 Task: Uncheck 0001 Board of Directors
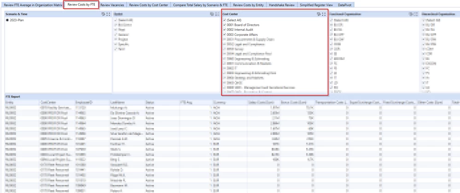(x=224, y=25)
